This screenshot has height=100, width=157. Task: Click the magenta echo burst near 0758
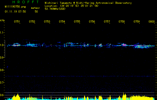click(x=124, y=45)
